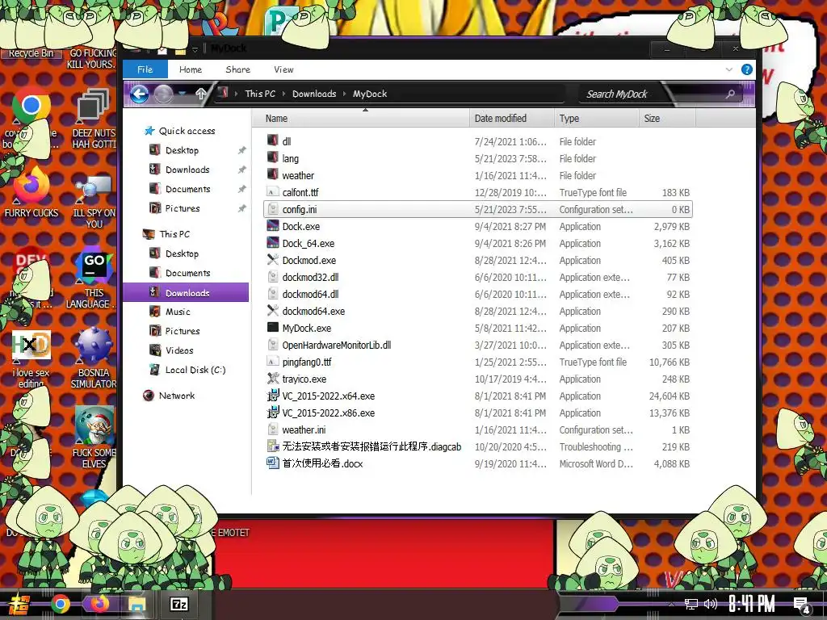Click the Start button on taskbar
The image size is (827, 620).
pyautogui.click(x=20, y=604)
